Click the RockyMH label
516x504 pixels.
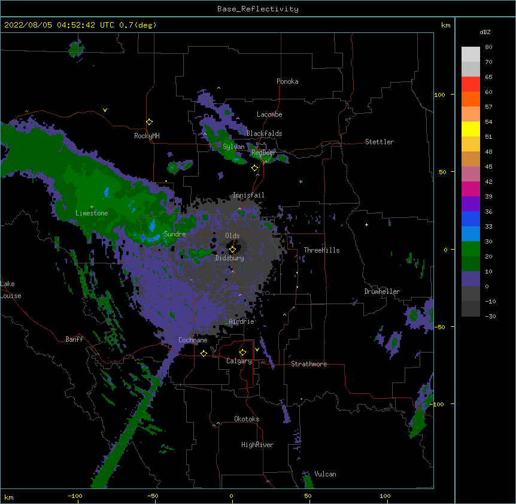pyautogui.click(x=147, y=136)
